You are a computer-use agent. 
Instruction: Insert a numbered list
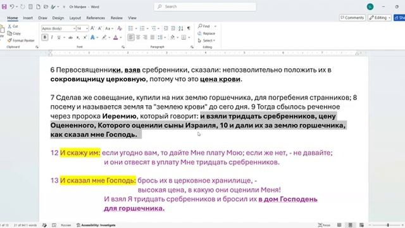[x=142, y=28]
